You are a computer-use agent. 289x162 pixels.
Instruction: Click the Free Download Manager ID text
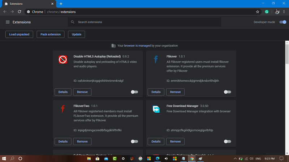(x=190, y=130)
